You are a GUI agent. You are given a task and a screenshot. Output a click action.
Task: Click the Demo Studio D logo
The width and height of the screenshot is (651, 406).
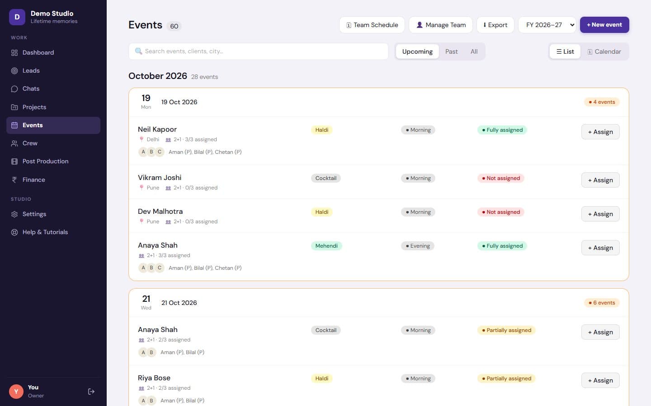pos(17,17)
